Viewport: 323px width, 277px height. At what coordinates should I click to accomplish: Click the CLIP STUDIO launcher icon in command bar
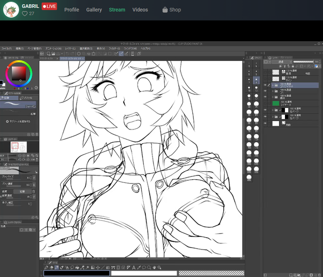click(42, 54)
